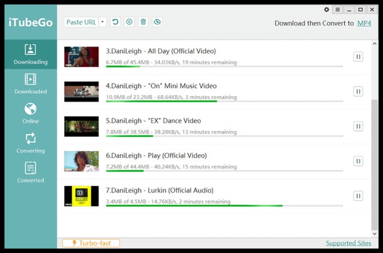Viewport: 383px width, 253px height.
Task: Enable Turbo-fast mode button
Action: (x=91, y=243)
